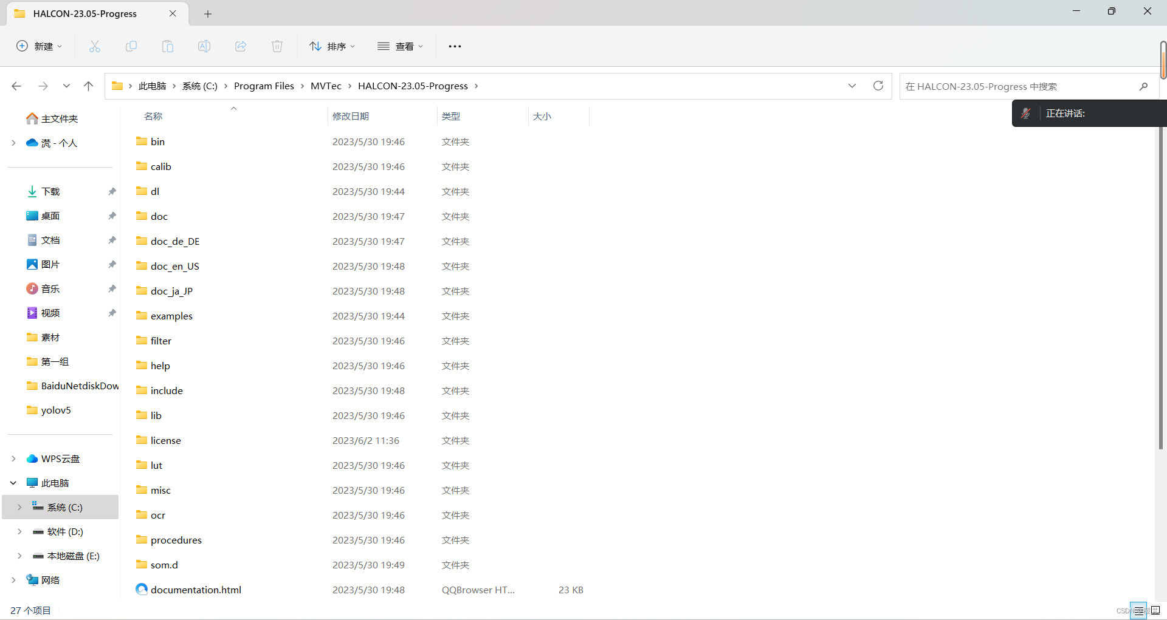Open the three-dots more options menu

pos(455,46)
